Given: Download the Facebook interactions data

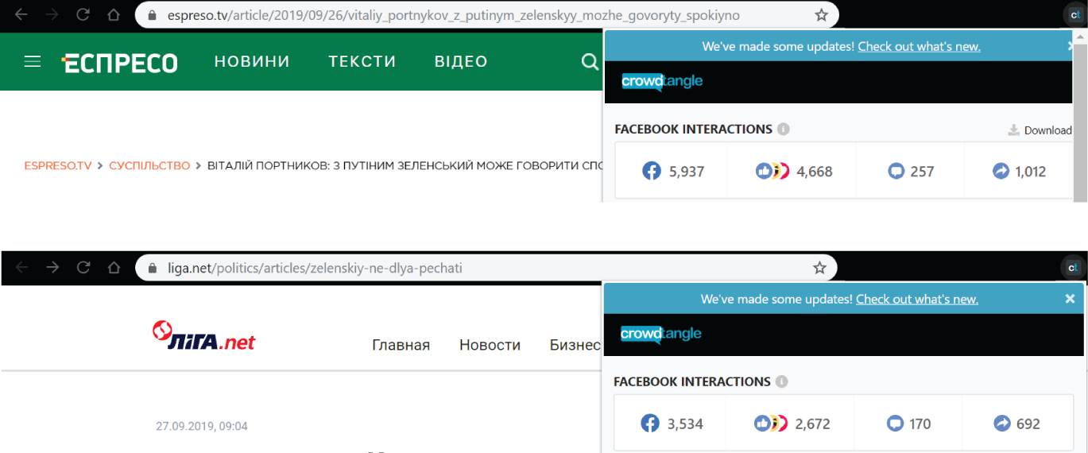Looking at the screenshot, I should pos(1040,130).
